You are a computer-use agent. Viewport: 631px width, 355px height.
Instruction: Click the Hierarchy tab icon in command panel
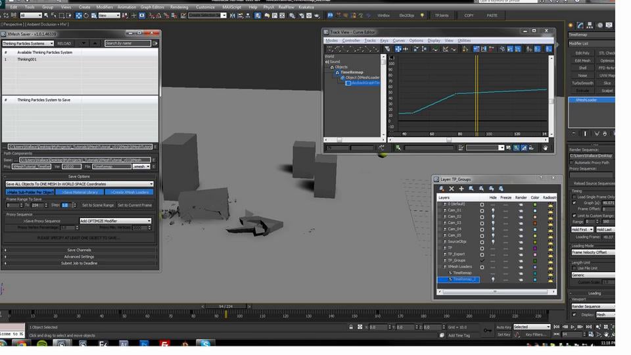tap(590, 25)
